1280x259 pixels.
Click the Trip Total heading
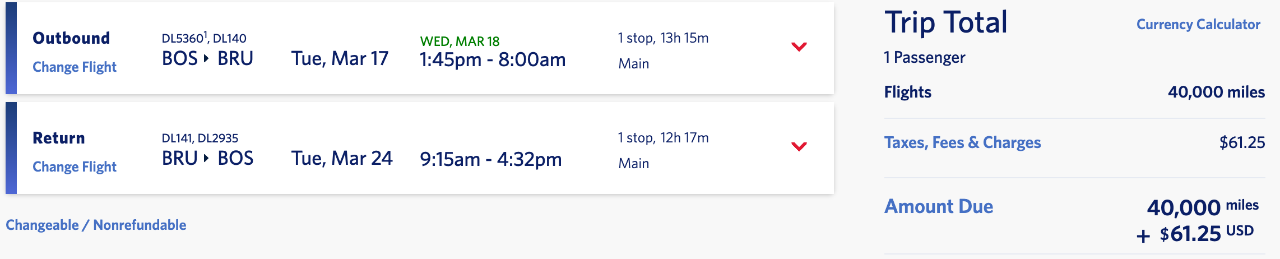click(946, 23)
